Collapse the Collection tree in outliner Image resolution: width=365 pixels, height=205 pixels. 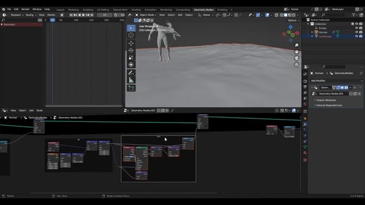tap(308, 24)
